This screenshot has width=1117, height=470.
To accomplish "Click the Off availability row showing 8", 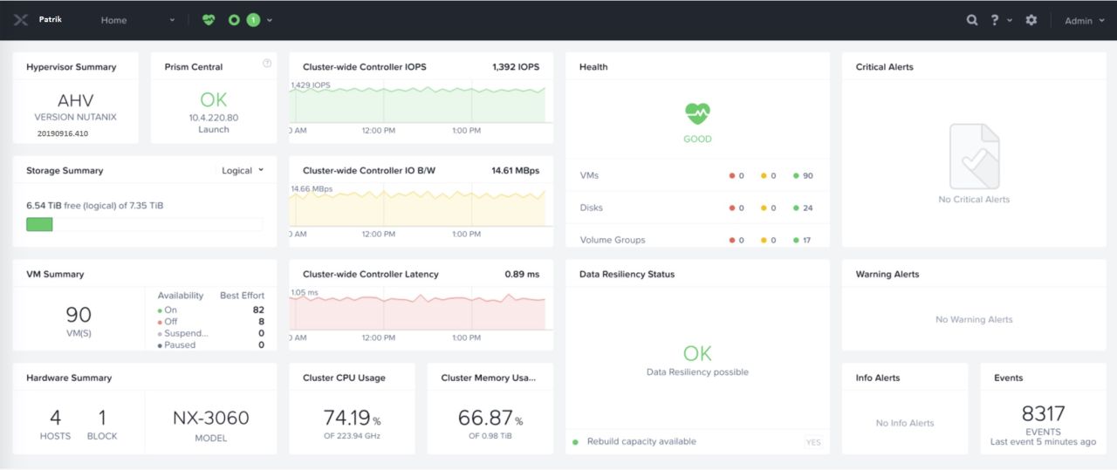I will pyautogui.click(x=210, y=322).
